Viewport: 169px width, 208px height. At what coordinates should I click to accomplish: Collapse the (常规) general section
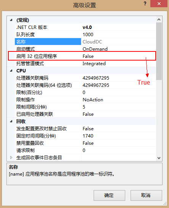11,20
